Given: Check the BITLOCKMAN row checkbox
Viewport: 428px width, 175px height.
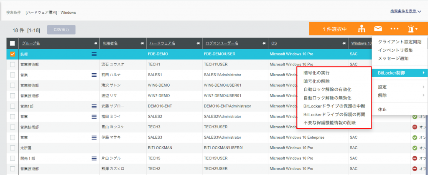Looking at the screenshot, I should coord(13,148).
